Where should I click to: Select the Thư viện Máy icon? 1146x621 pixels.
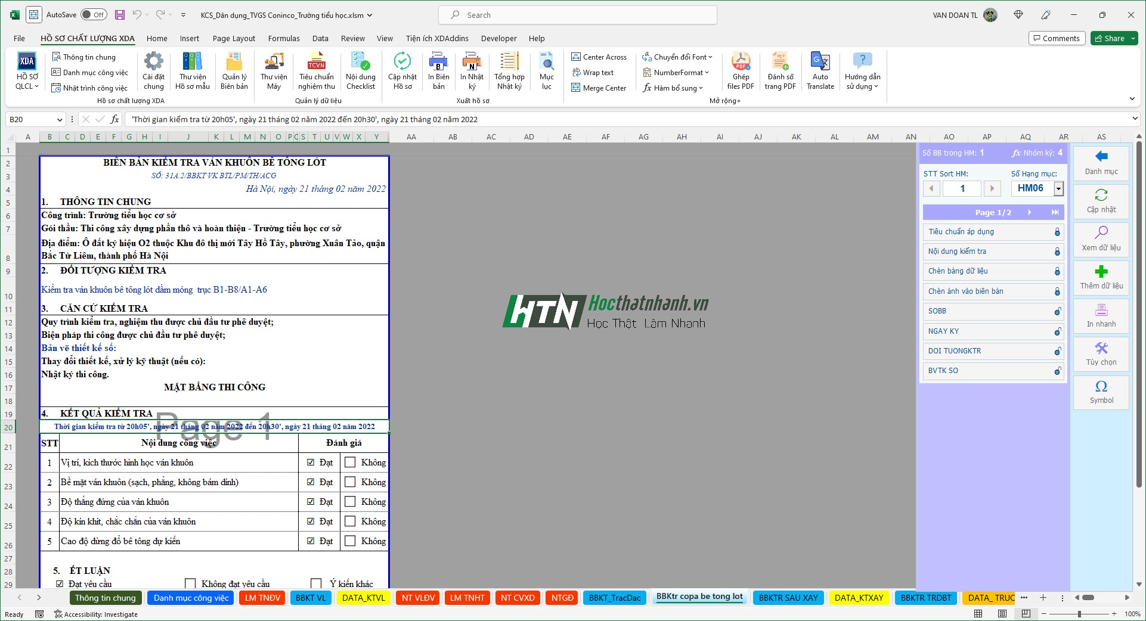(x=274, y=70)
